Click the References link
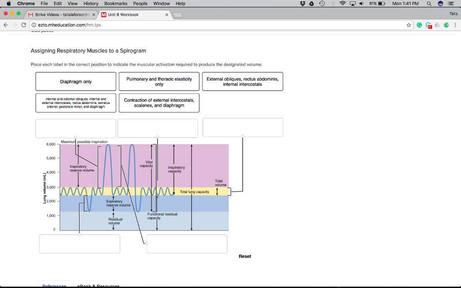This screenshot has width=461, height=288. click(54, 285)
